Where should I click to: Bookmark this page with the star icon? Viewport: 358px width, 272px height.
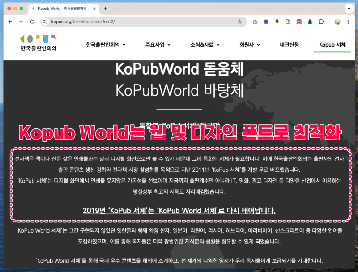(239, 21)
